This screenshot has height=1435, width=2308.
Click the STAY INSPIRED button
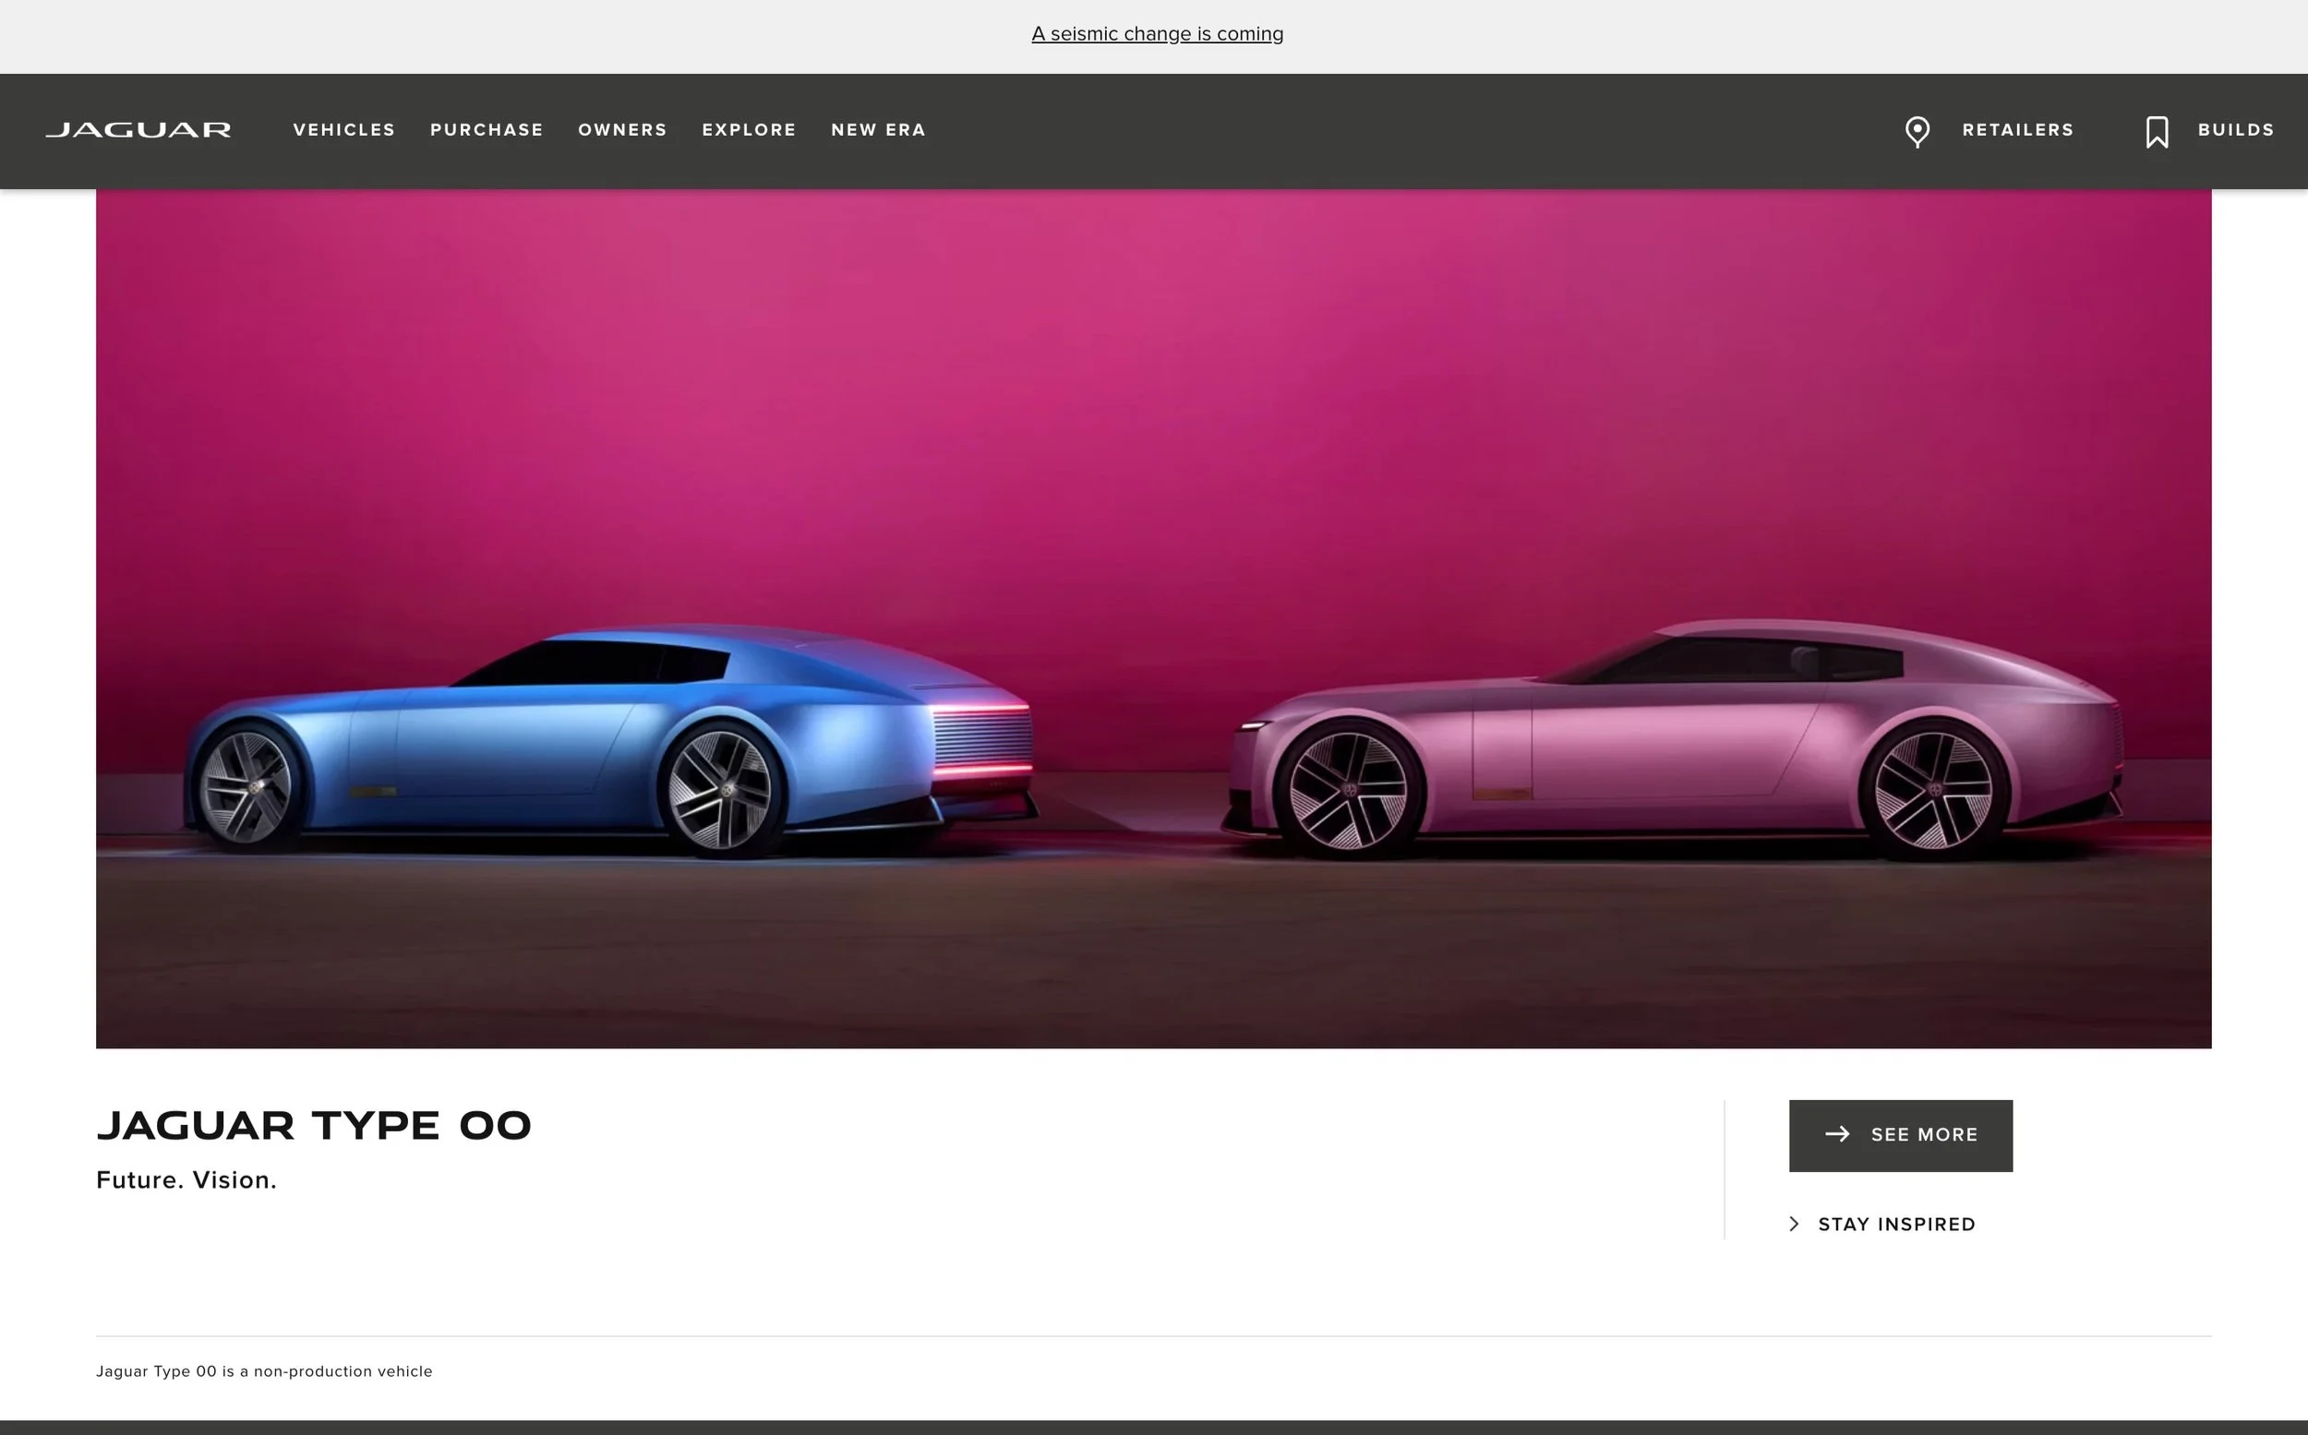coord(1895,1224)
